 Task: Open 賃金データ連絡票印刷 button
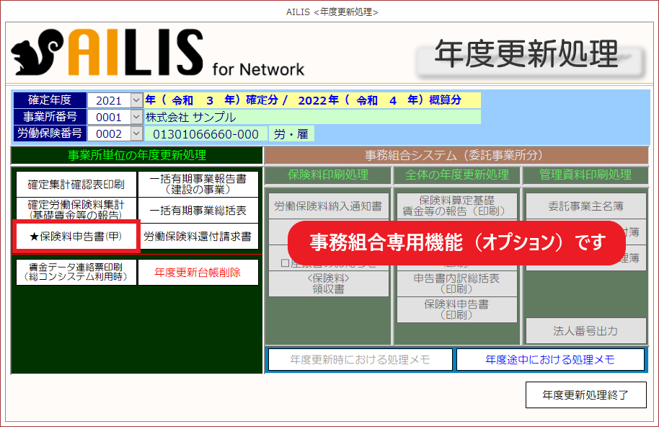(x=76, y=272)
